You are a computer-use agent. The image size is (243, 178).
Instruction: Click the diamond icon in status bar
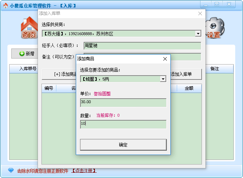coord(10,171)
